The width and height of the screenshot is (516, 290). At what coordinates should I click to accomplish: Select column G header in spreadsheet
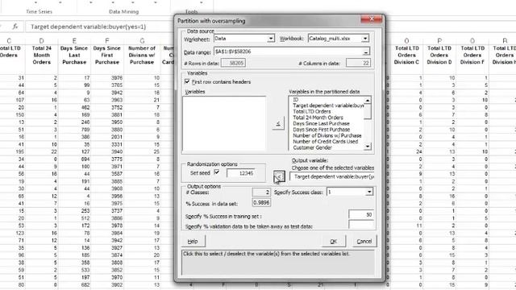pos(142,41)
